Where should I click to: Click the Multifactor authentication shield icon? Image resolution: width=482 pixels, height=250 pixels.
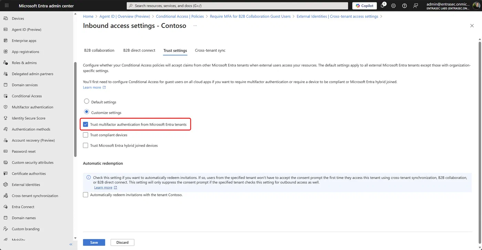tap(6, 107)
